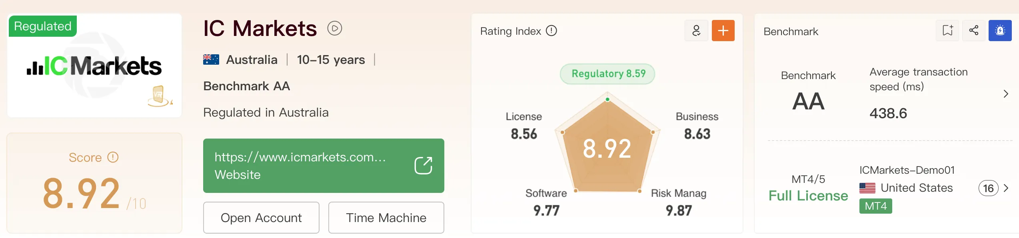The height and width of the screenshot is (238, 1019).
Task: Share this broker via the share icon
Action: 974,30
